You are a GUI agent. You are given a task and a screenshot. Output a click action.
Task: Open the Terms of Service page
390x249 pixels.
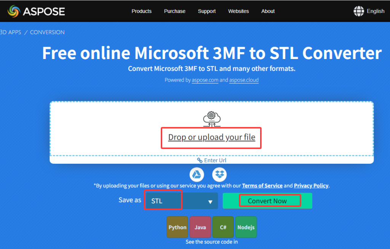[x=262, y=185]
